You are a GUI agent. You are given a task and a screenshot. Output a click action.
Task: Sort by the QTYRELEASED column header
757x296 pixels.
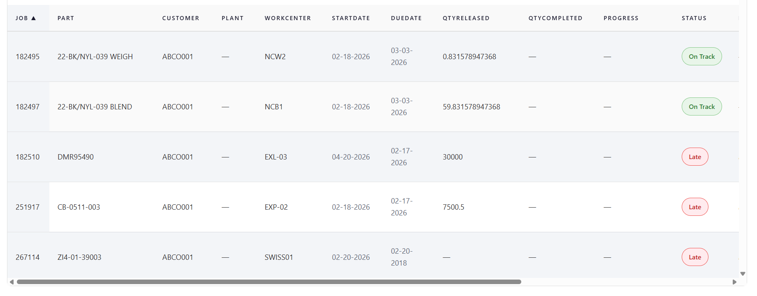pyautogui.click(x=466, y=18)
